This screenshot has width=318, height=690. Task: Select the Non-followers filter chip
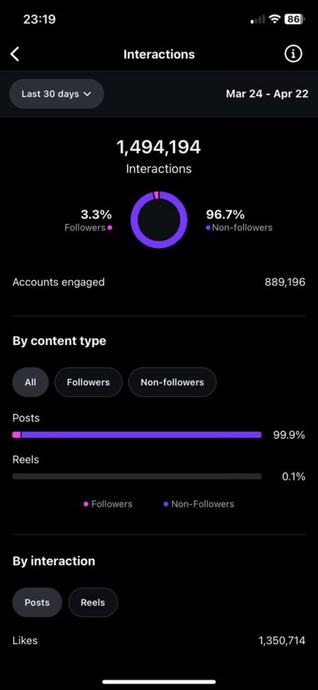click(172, 382)
